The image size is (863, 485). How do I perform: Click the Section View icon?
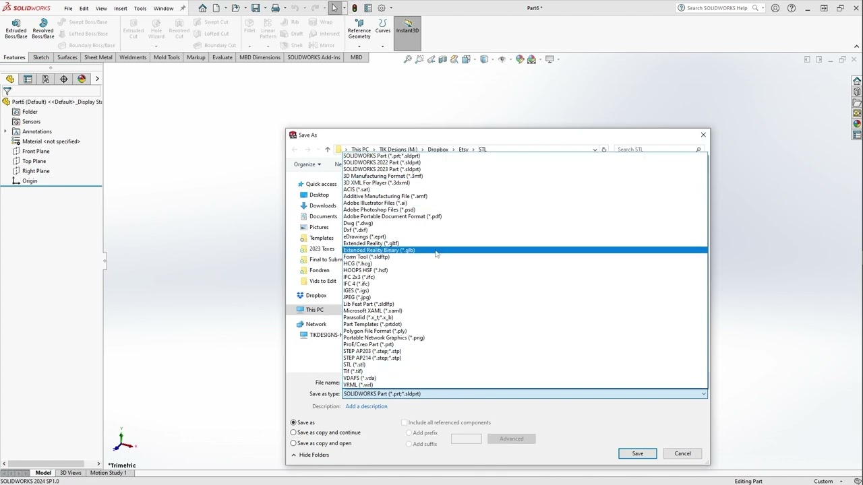tap(443, 59)
